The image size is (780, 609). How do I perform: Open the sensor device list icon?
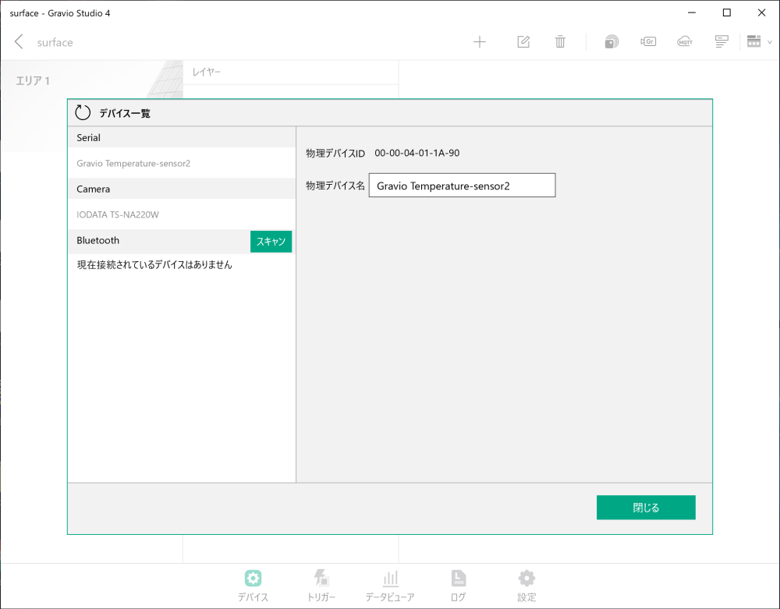(x=612, y=42)
